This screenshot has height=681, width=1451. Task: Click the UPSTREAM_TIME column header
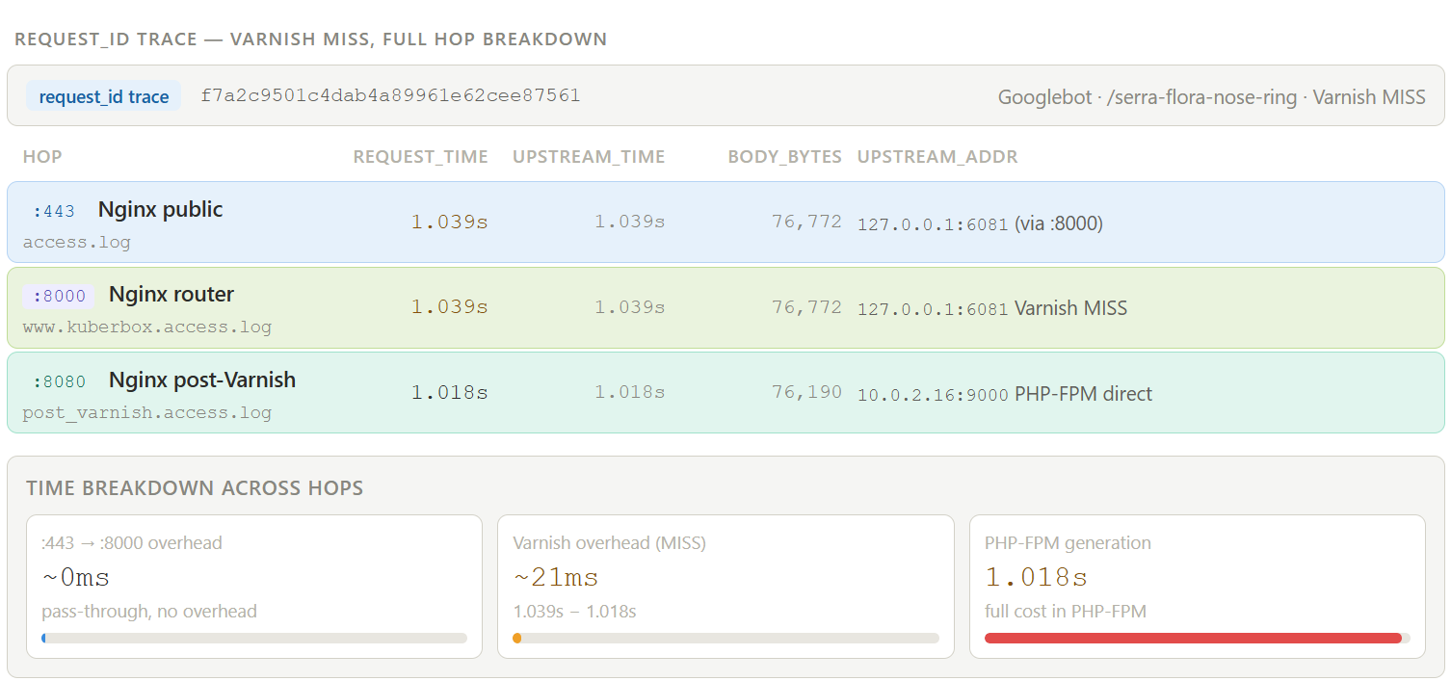coord(589,157)
